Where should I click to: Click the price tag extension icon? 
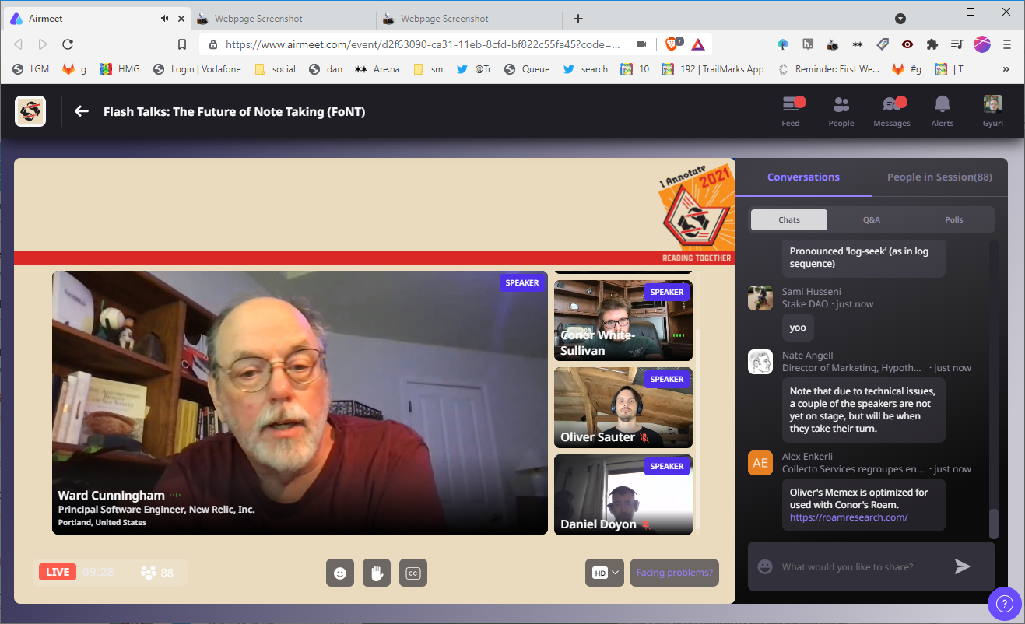(x=883, y=44)
